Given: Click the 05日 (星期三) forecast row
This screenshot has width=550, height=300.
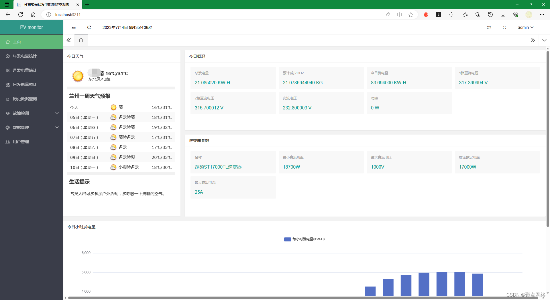Looking at the screenshot, I should coord(121,117).
